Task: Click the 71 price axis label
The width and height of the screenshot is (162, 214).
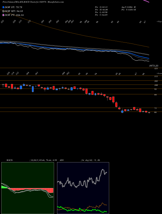Action: [155, 108]
